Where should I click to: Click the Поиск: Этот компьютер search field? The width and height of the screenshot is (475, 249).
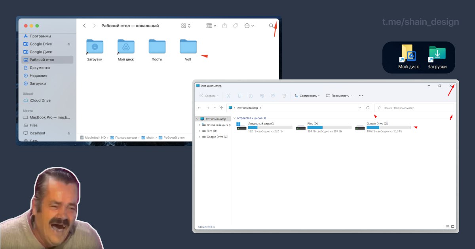[x=414, y=108]
